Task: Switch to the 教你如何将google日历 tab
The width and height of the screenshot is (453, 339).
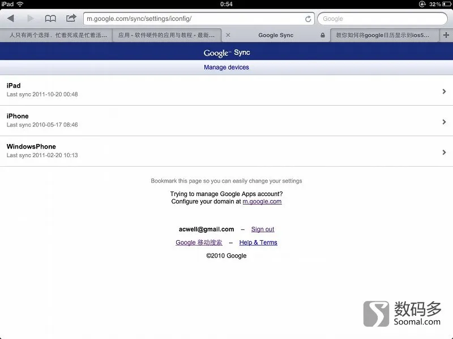Action: coord(384,35)
